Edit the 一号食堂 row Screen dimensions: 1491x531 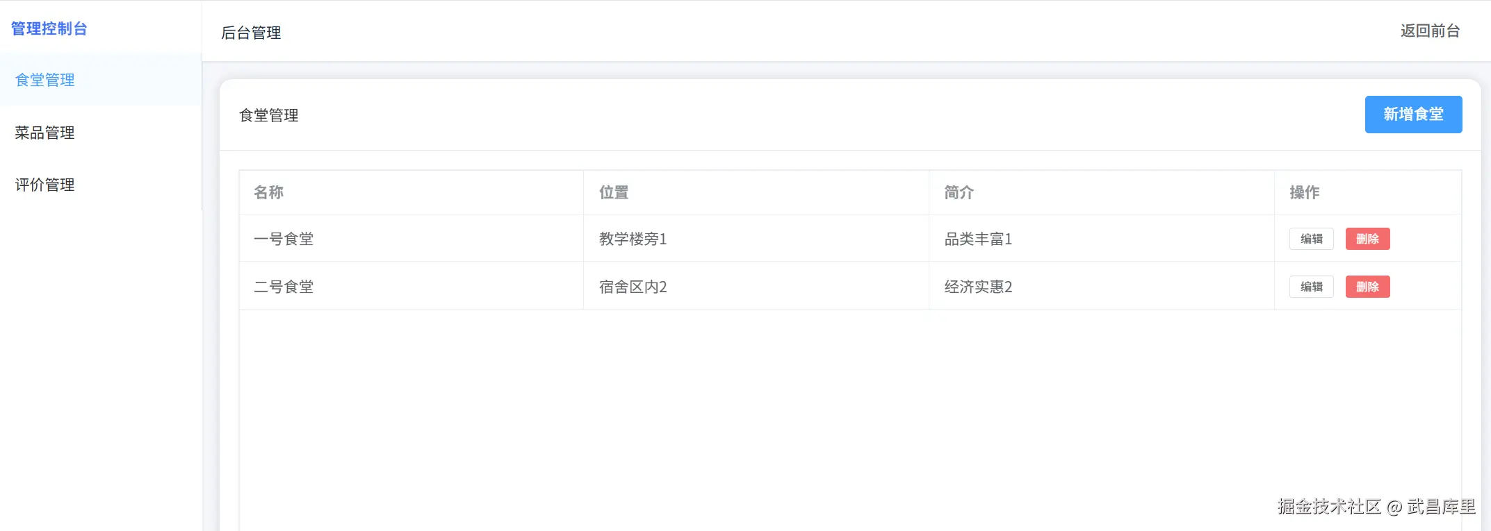pyautogui.click(x=1311, y=239)
